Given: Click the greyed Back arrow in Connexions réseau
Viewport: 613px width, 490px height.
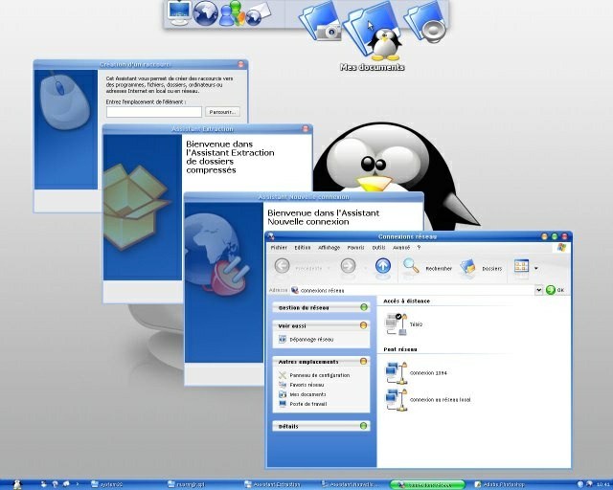Looking at the screenshot, I should [x=282, y=266].
